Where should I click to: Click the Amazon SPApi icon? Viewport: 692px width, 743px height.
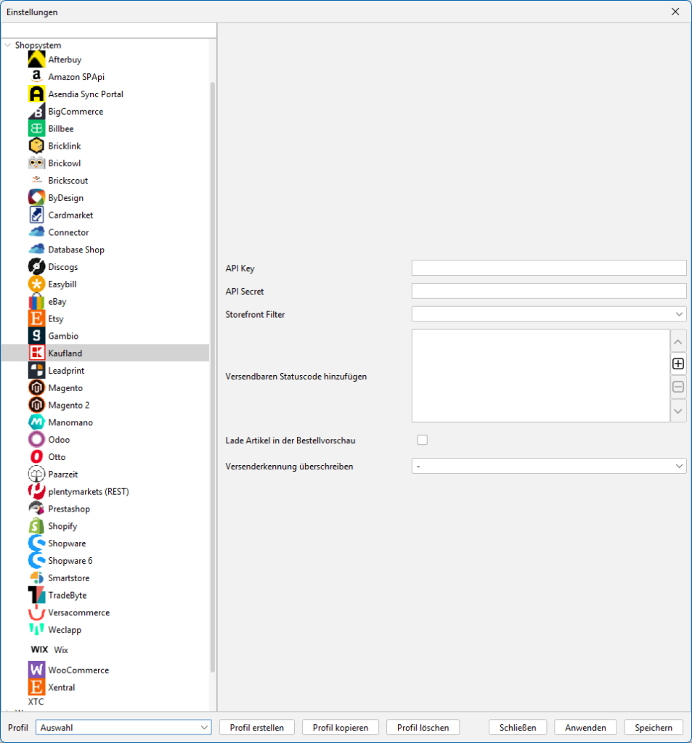(x=36, y=76)
